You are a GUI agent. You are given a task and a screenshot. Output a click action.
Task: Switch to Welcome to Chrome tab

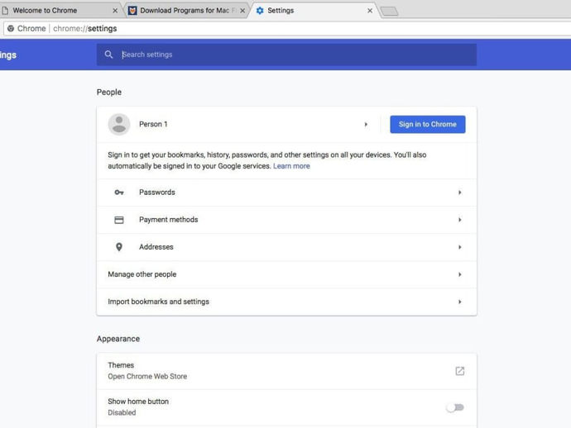pos(54,11)
